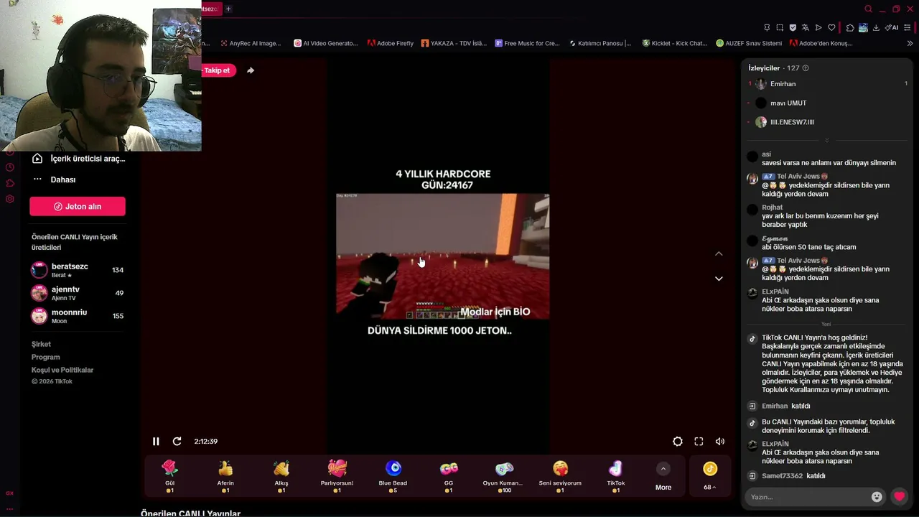Show more bookmarks with the chevron
919x517 pixels.
click(x=910, y=43)
